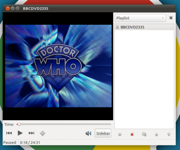Close the sidebar panel
180x150 pixels.
coord(171,18)
